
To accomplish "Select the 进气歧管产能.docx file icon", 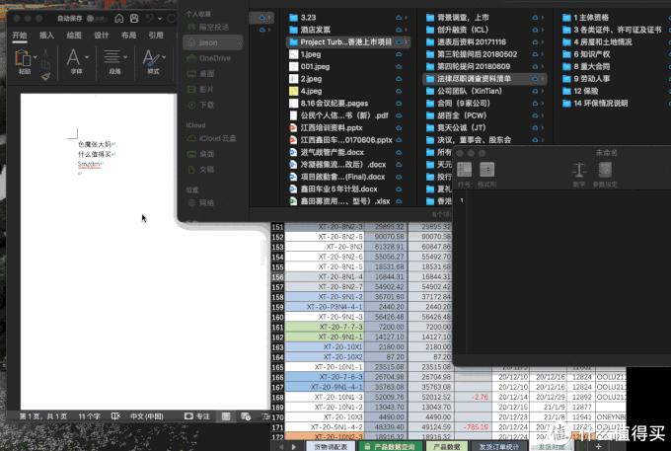I will point(293,152).
